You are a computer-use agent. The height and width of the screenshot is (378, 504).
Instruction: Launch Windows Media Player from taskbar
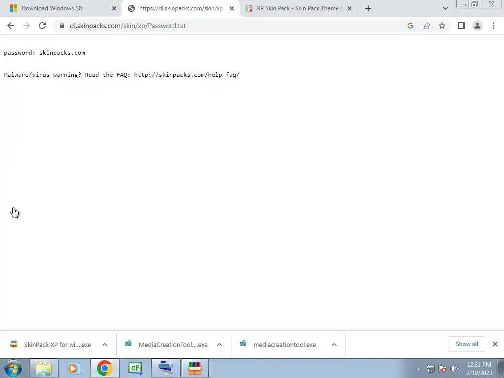74,368
